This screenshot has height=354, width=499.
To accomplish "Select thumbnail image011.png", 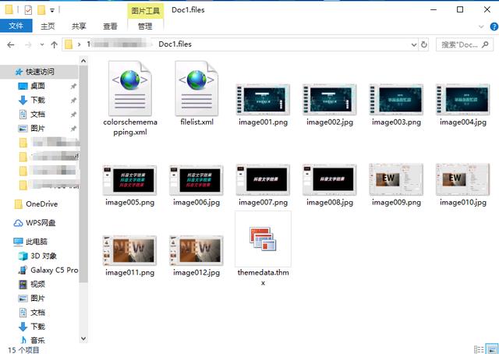I will 129,250.
